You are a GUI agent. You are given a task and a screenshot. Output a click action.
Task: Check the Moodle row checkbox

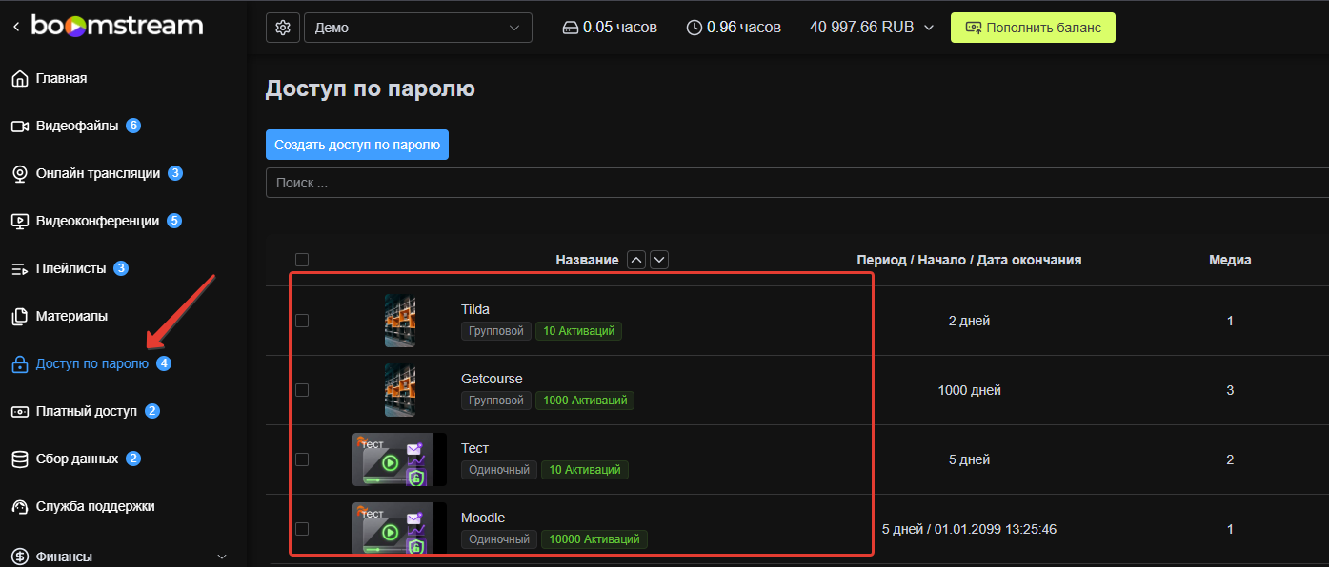click(302, 529)
